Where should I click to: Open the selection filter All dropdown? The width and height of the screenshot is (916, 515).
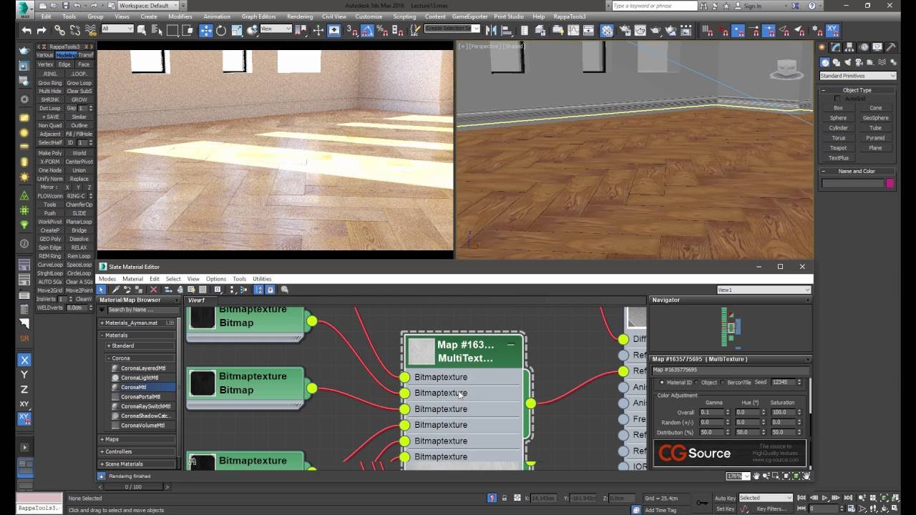(x=117, y=29)
